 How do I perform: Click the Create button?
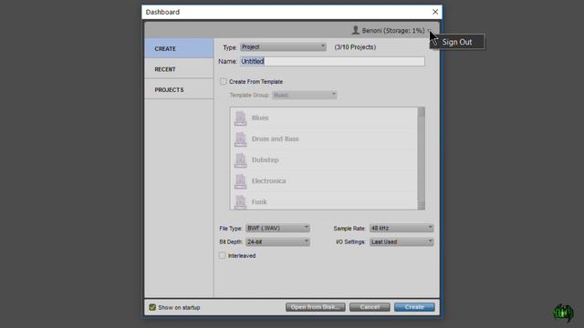414,307
